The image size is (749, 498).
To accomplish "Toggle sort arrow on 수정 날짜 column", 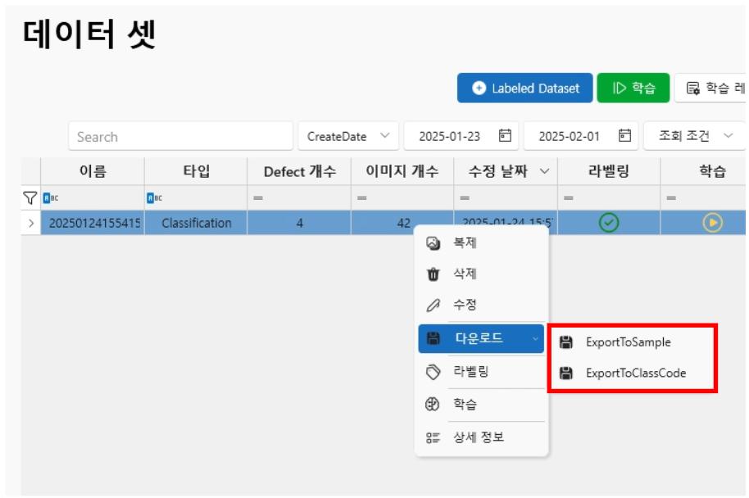I will (543, 171).
